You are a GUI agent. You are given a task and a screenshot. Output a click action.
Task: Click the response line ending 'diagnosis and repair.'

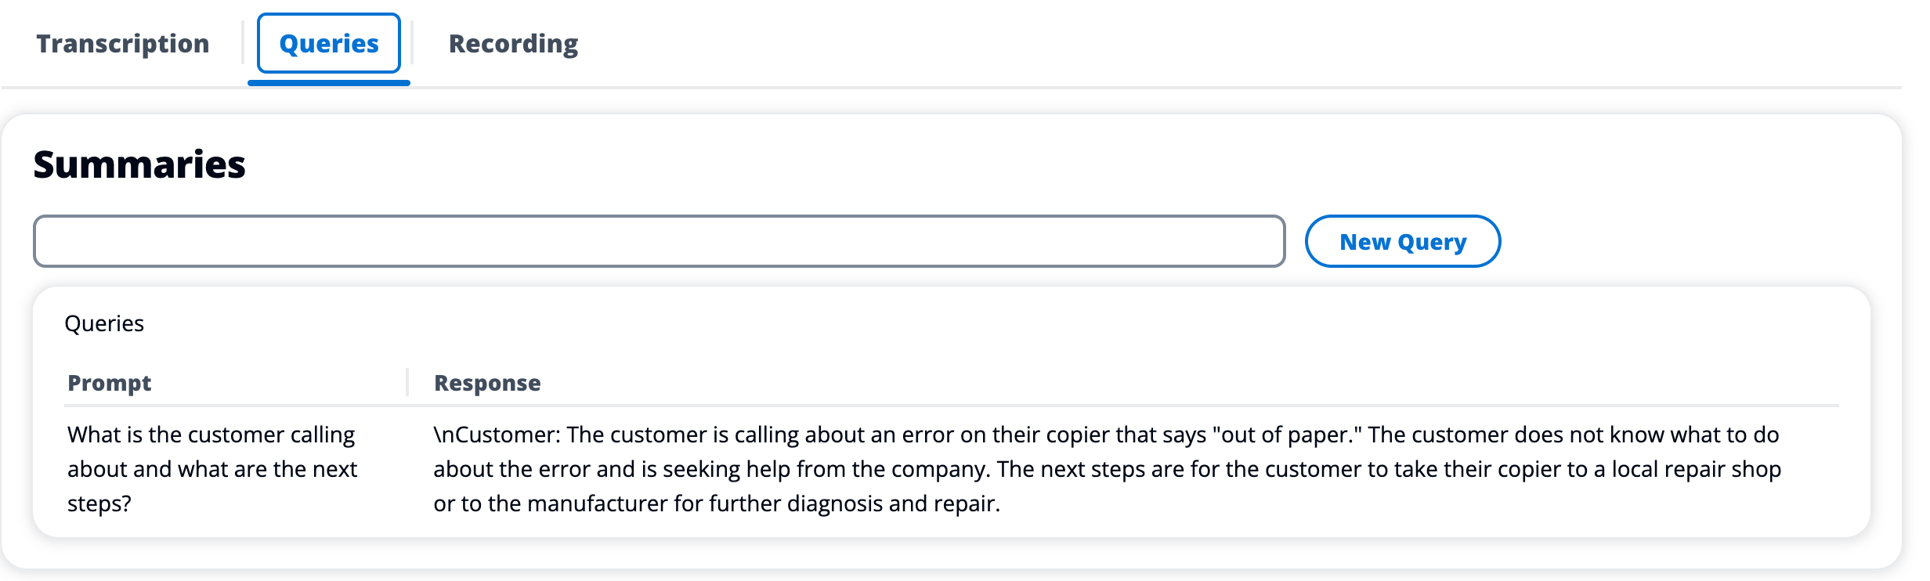click(x=717, y=503)
